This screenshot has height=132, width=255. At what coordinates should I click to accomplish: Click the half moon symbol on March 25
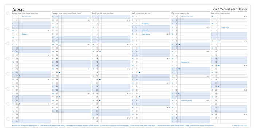point(100,100)
